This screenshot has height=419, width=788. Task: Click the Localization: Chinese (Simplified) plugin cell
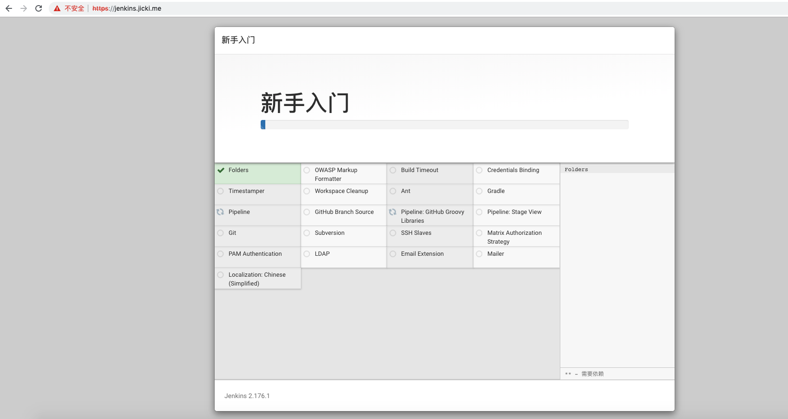(x=257, y=279)
